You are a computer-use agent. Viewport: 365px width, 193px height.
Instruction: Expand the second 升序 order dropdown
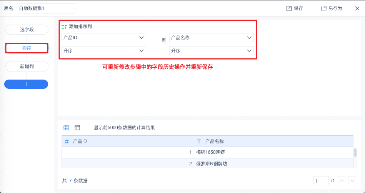point(212,51)
